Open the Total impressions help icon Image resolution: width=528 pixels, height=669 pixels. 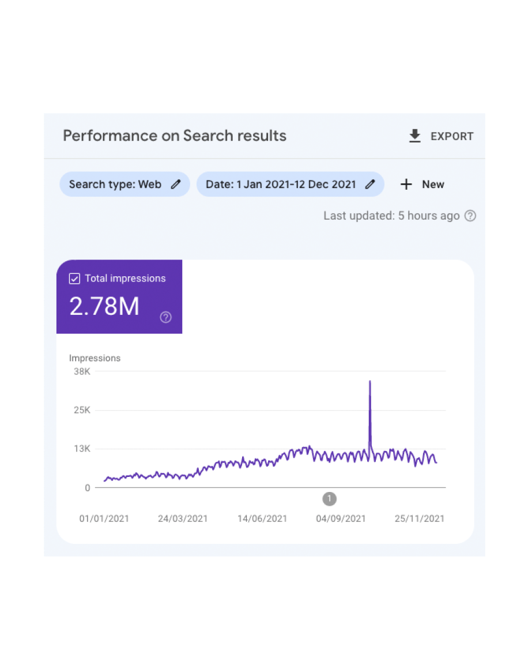165,317
